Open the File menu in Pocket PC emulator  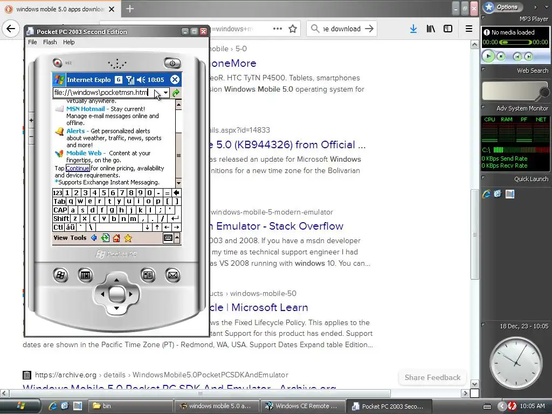(32, 42)
